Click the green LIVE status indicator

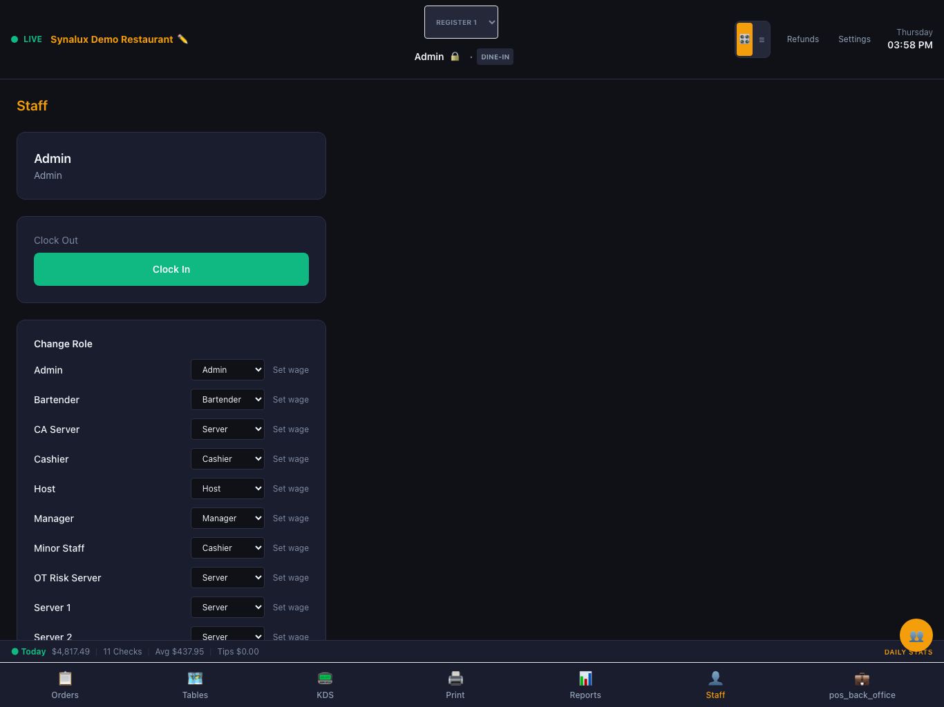[x=27, y=39]
